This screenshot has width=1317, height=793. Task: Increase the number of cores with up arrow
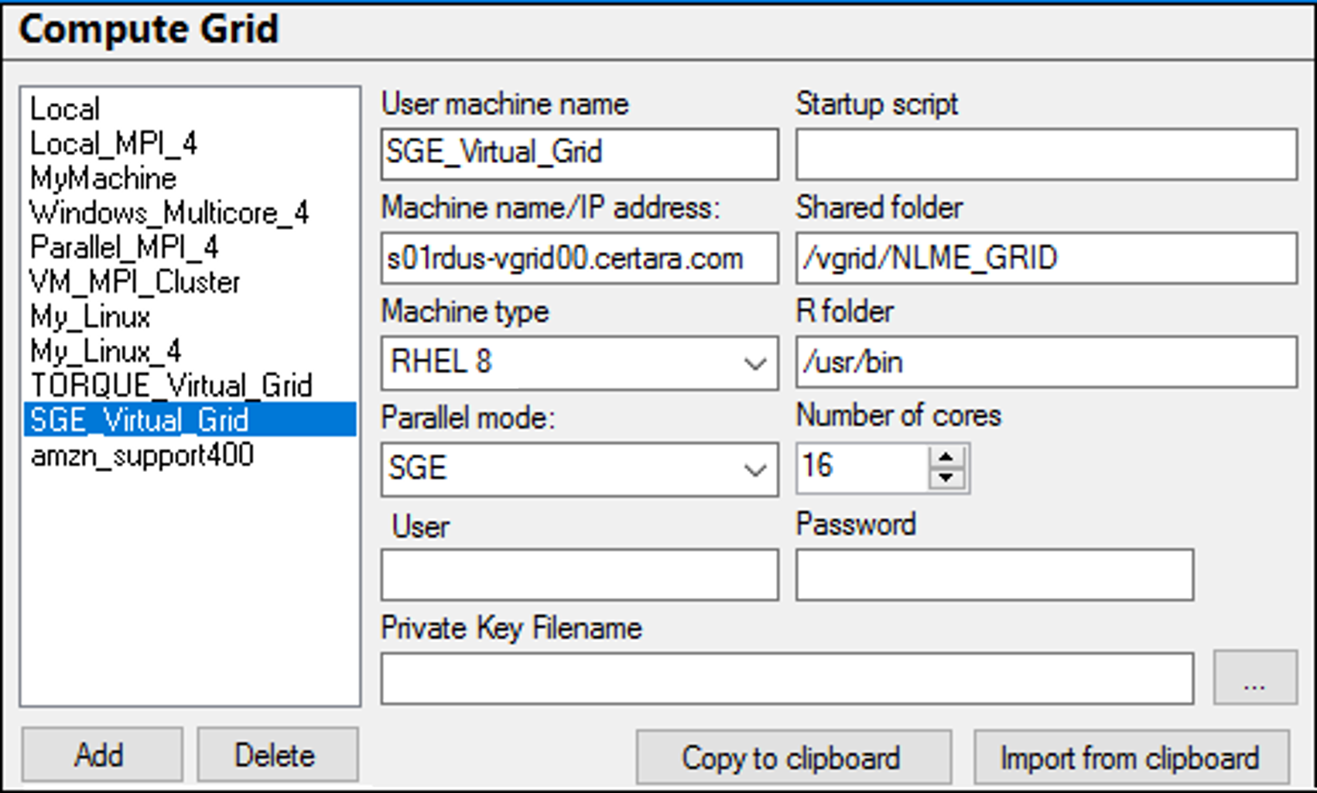coord(946,456)
